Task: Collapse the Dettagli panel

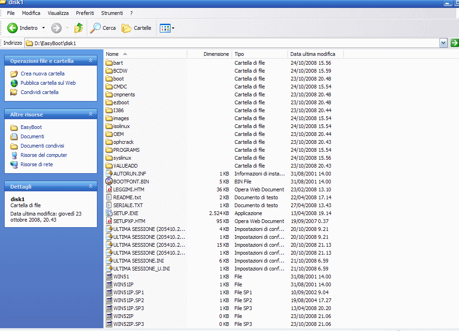Action: point(91,186)
